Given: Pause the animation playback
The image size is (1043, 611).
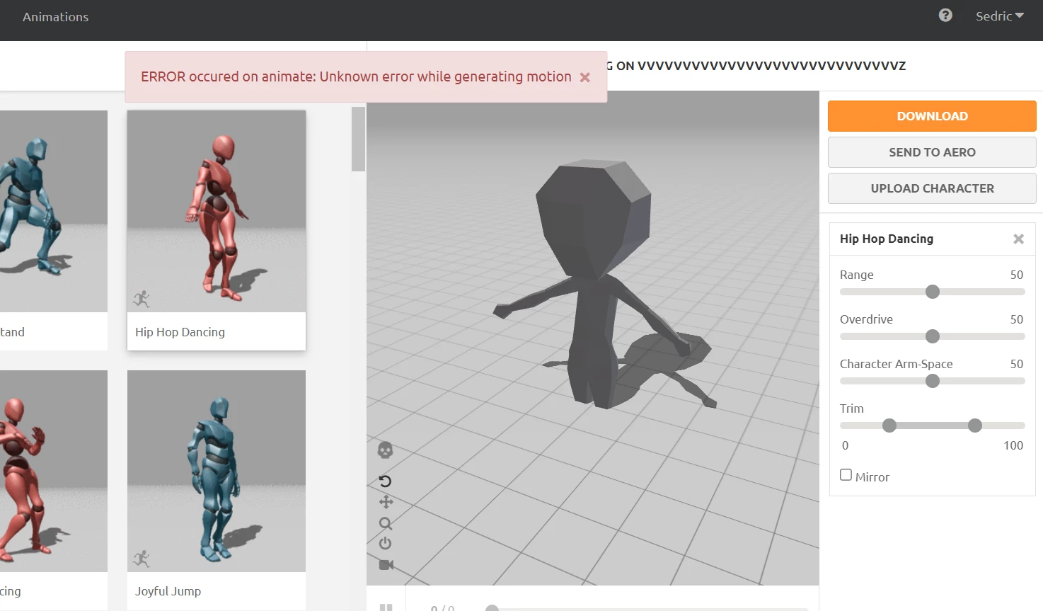Looking at the screenshot, I should 386,607.
